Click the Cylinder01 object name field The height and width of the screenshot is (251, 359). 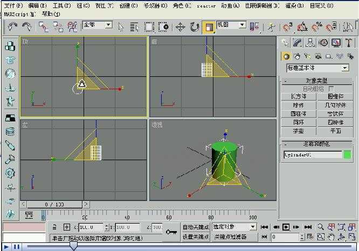coord(313,155)
